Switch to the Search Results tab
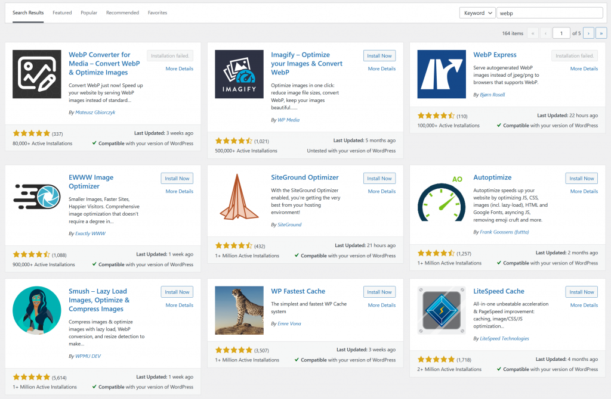Screen dimensions: 611x399 (28, 13)
